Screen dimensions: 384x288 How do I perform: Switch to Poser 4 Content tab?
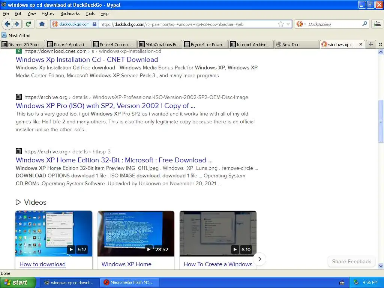click(114, 44)
